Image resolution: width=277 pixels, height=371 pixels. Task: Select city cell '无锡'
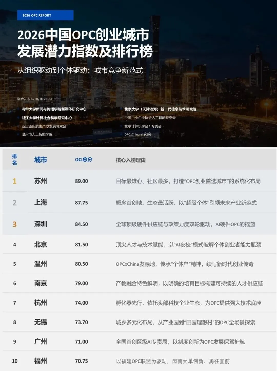point(41,322)
